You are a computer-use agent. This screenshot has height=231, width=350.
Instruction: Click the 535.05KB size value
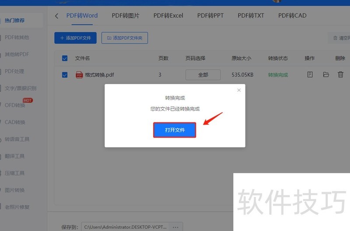tap(242, 75)
